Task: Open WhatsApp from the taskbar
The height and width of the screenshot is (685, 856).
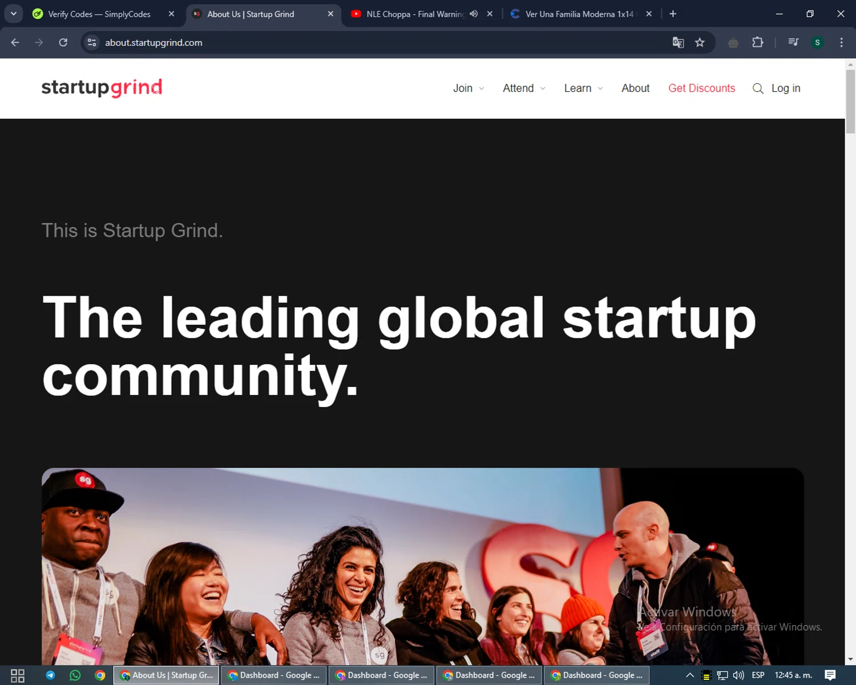Action: tap(75, 675)
